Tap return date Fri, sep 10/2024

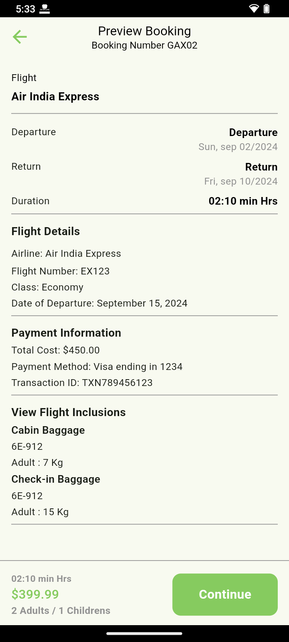click(x=241, y=181)
